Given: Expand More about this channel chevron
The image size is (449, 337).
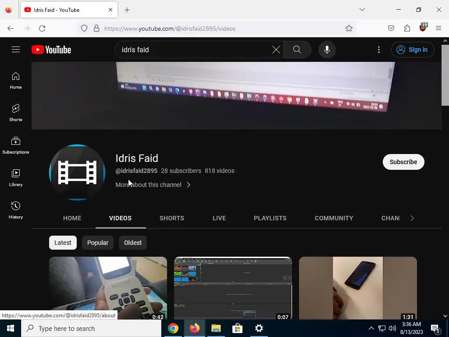Looking at the screenshot, I should click(189, 185).
